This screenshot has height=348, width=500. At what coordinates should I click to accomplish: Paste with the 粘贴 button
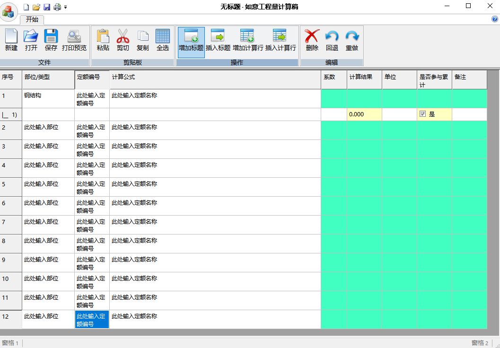click(103, 40)
